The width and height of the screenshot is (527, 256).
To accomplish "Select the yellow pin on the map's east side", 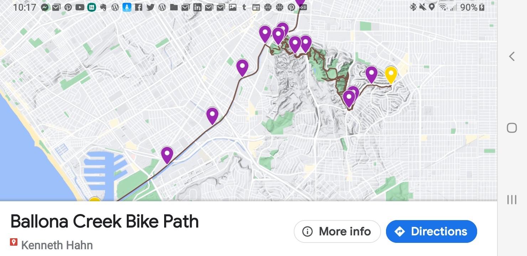I will [391, 74].
